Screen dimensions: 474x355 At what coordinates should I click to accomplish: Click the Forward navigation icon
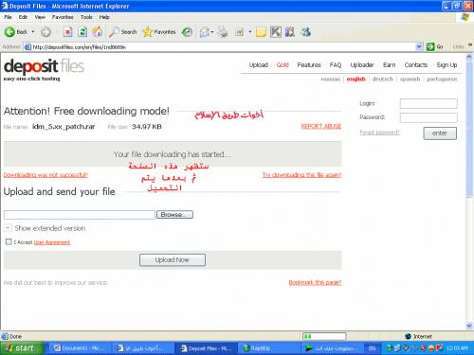(46, 32)
